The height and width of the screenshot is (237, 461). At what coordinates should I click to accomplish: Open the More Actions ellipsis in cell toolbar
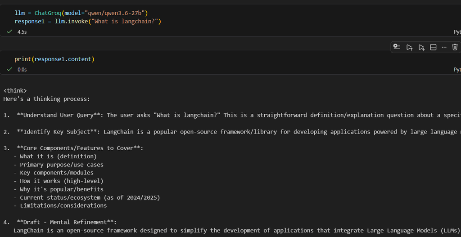(444, 47)
